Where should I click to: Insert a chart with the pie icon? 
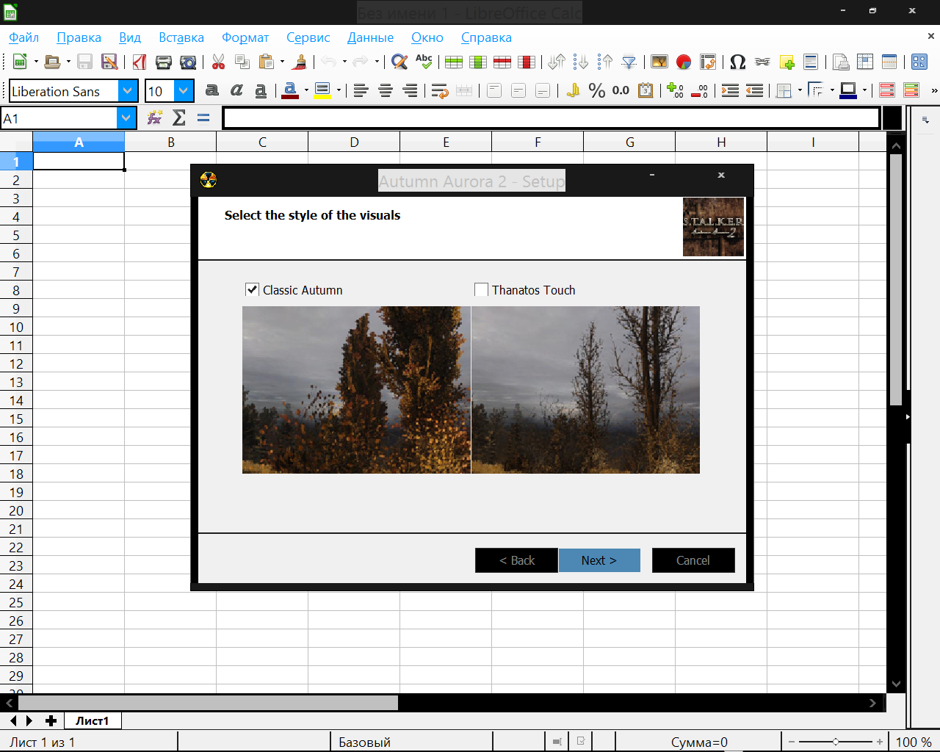click(x=684, y=62)
